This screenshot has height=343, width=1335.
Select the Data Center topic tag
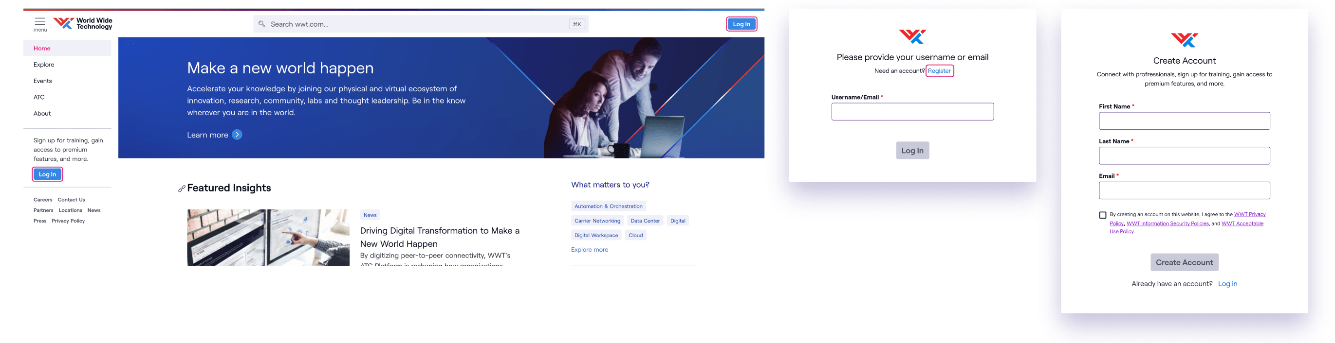645,221
